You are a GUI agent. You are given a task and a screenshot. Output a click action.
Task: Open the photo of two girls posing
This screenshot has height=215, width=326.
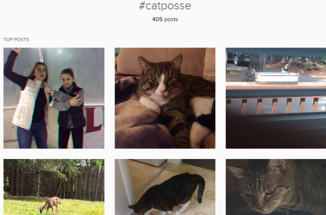tap(54, 98)
